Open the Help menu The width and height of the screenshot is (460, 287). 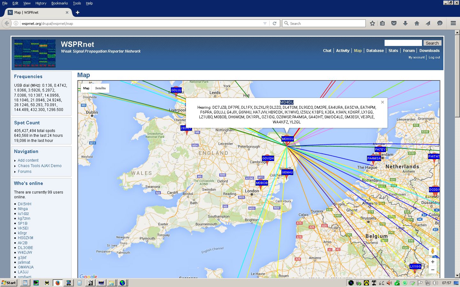89,3
